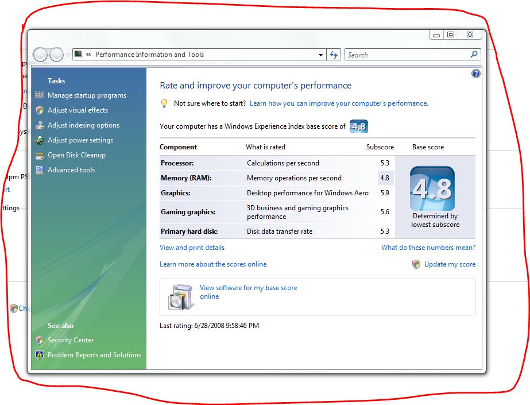The width and height of the screenshot is (530, 405).
Task: Click the Gaming graphics row label
Action: pos(188,212)
